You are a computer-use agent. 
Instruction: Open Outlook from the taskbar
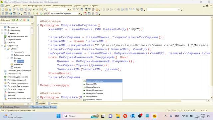click(x=132, y=116)
